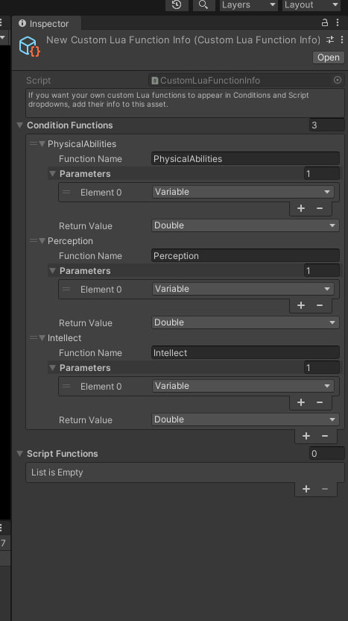Open the undo history icon in top toolbar
This screenshot has width=348, height=621.
point(177,4)
